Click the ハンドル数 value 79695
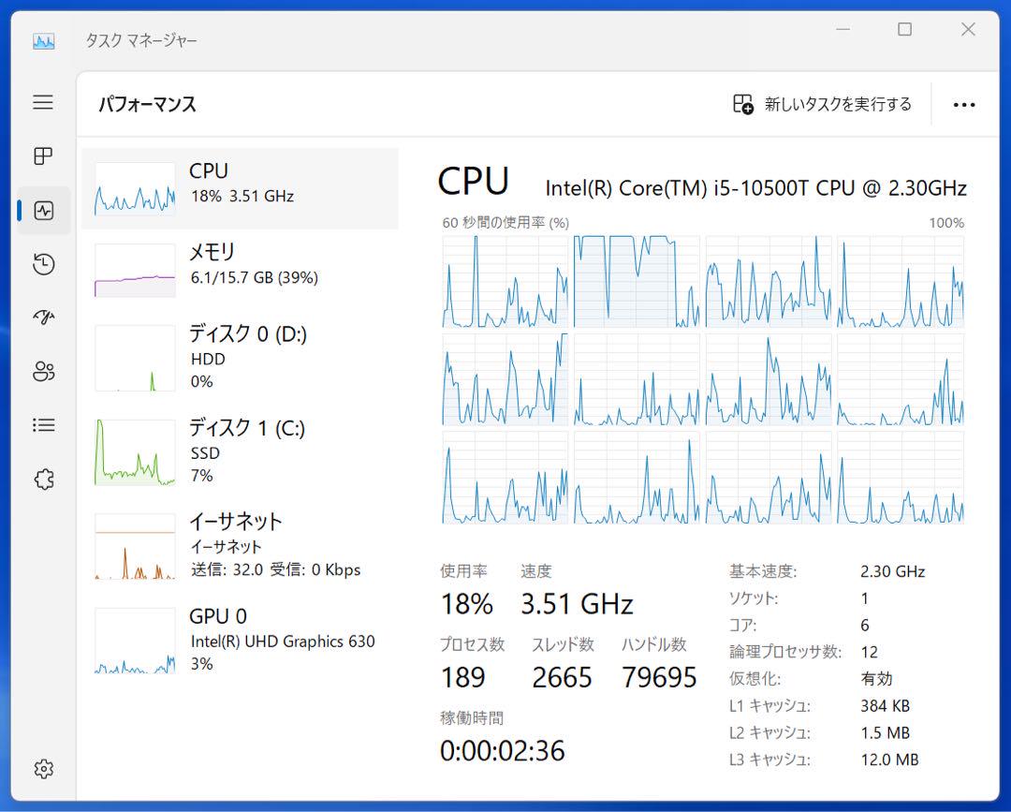Screen dimensions: 1011x812 [659, 677]
